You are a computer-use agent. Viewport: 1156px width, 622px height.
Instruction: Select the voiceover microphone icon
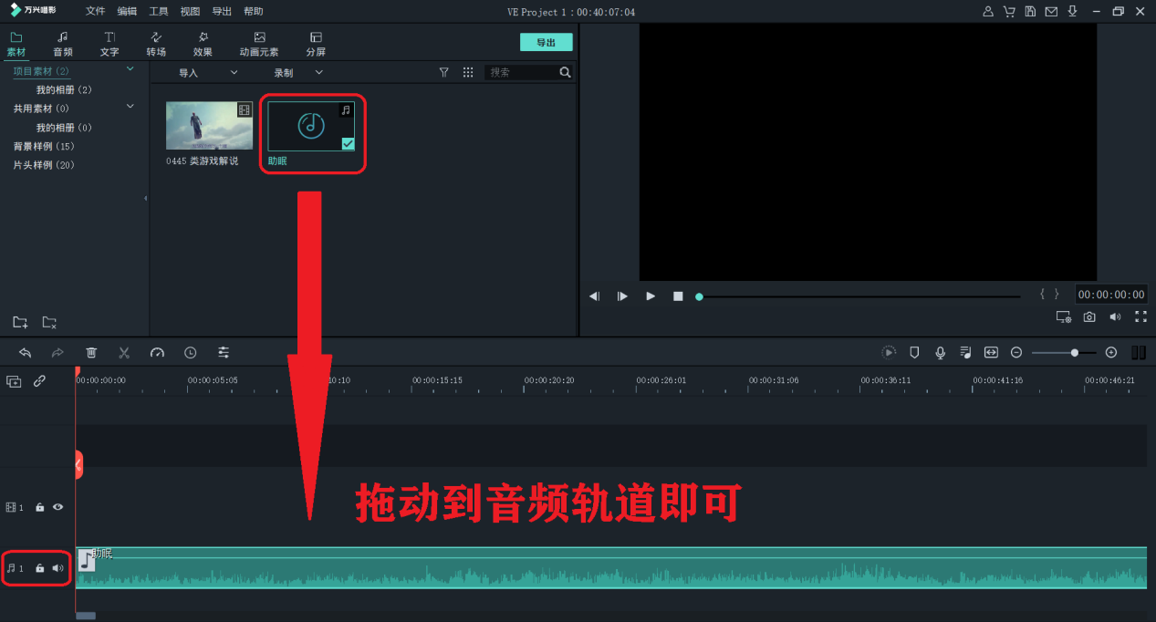point(940,353)
